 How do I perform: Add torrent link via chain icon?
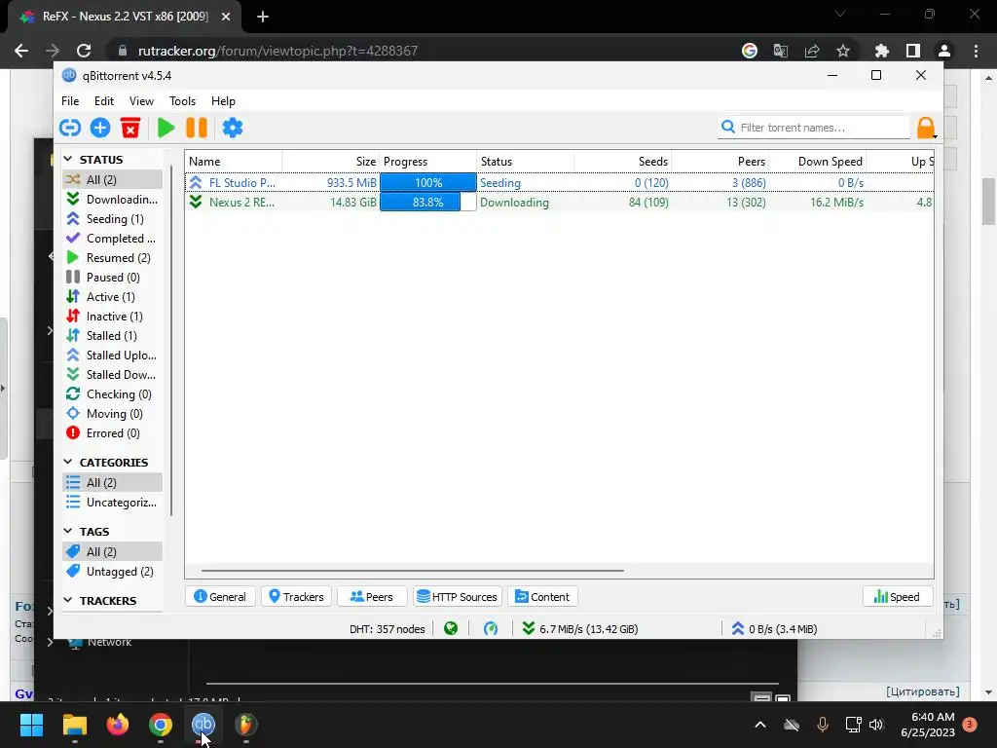(x=70, y=128)
